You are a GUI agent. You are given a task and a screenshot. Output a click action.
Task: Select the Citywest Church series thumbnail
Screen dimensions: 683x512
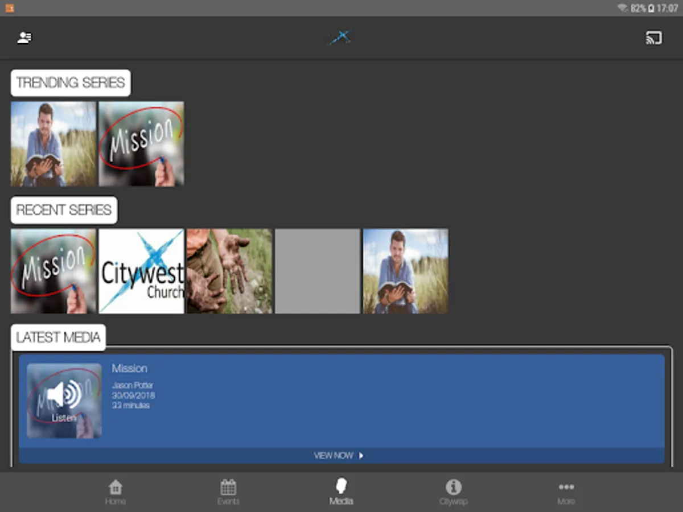coord(141,271)
